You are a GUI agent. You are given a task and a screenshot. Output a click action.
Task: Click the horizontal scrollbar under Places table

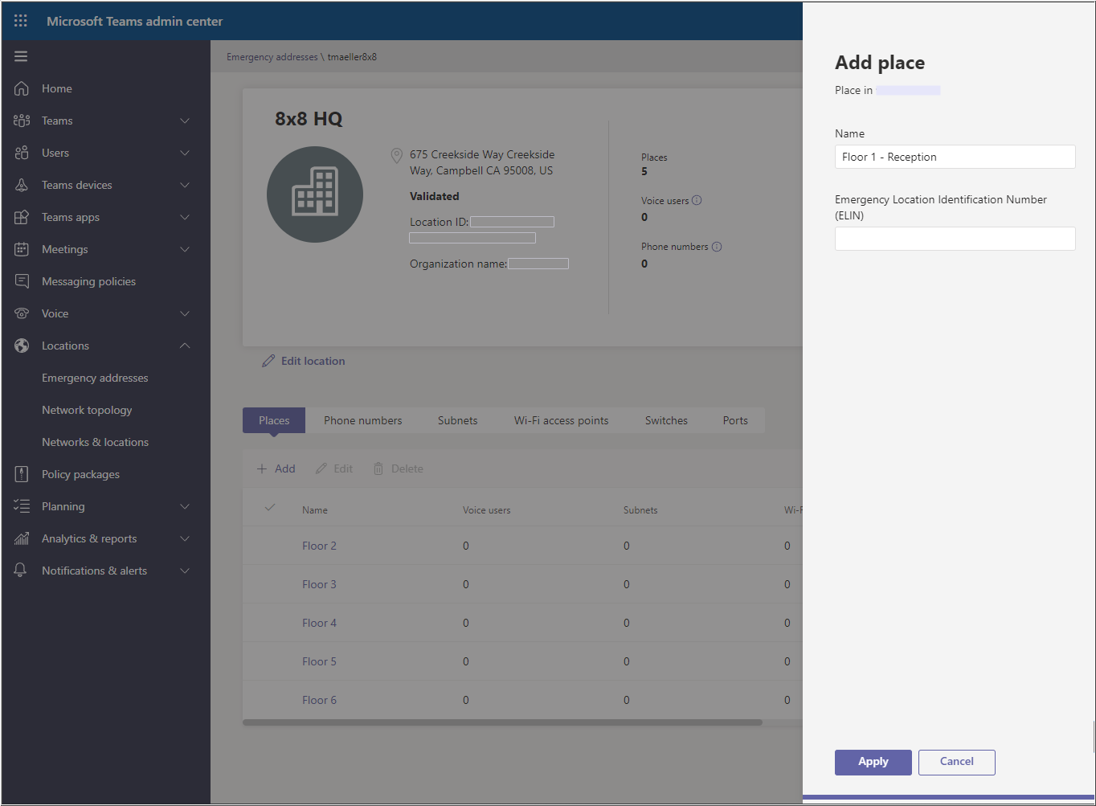[502, 722]
